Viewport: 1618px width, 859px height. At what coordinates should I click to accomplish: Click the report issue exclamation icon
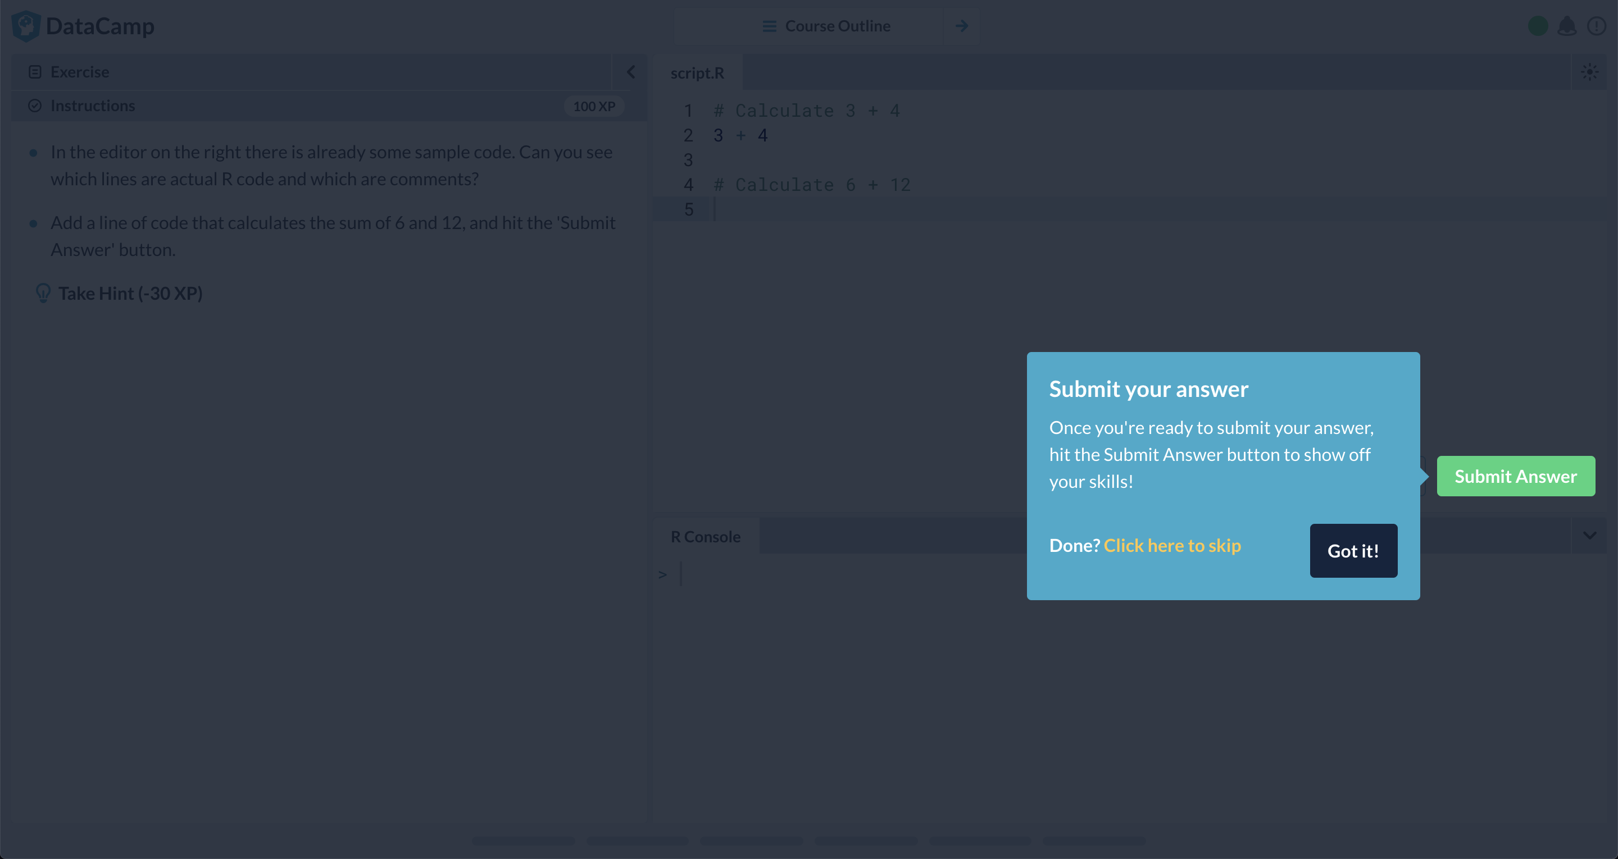1596,26
